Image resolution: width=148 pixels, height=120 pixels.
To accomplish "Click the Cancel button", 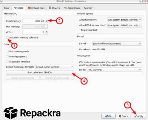I will (x=124, y=116).
